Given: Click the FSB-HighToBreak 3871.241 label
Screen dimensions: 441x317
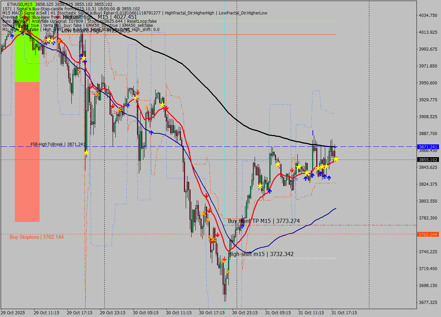Looking at the screenshot, I should pyautogui.click(x=58, y=144).
